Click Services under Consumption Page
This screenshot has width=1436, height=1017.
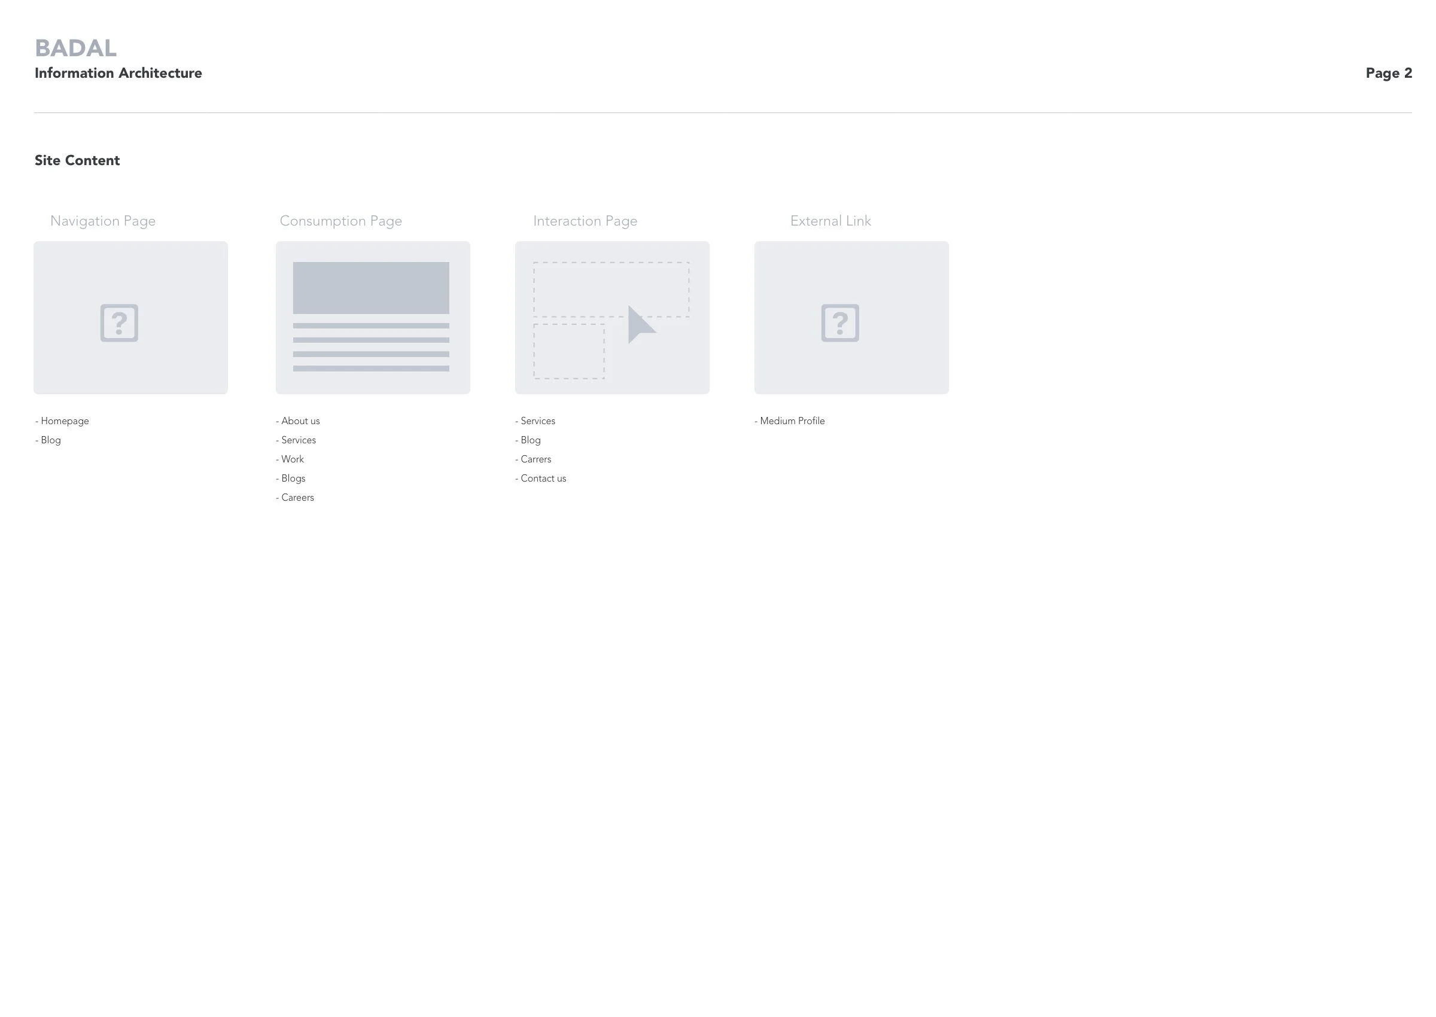click(296, 440)
